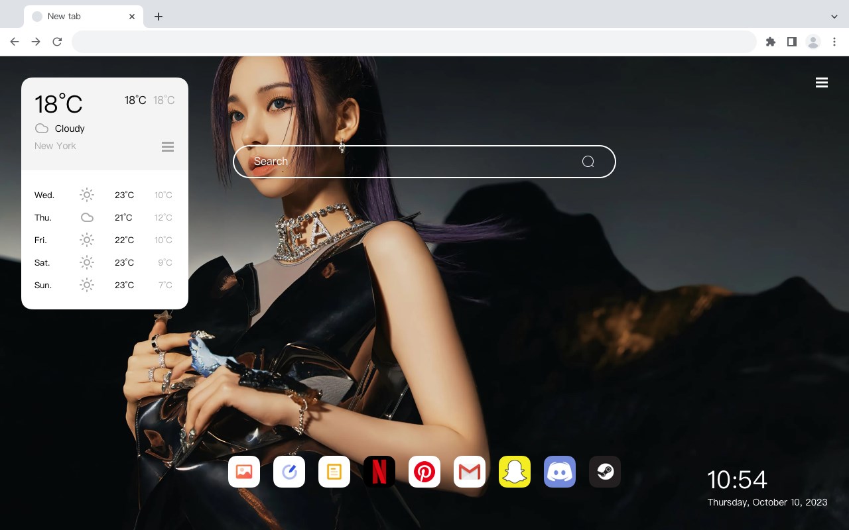Open the hamburger menu at top right
This screenshot has height=530, width=849.
(822, 83)
